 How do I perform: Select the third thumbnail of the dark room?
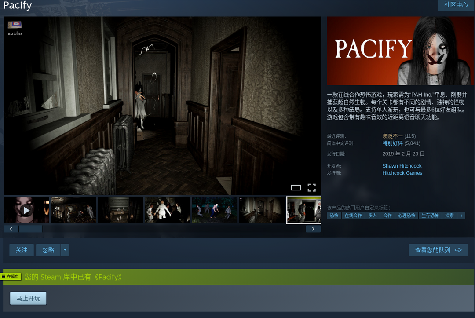[121, 210]
